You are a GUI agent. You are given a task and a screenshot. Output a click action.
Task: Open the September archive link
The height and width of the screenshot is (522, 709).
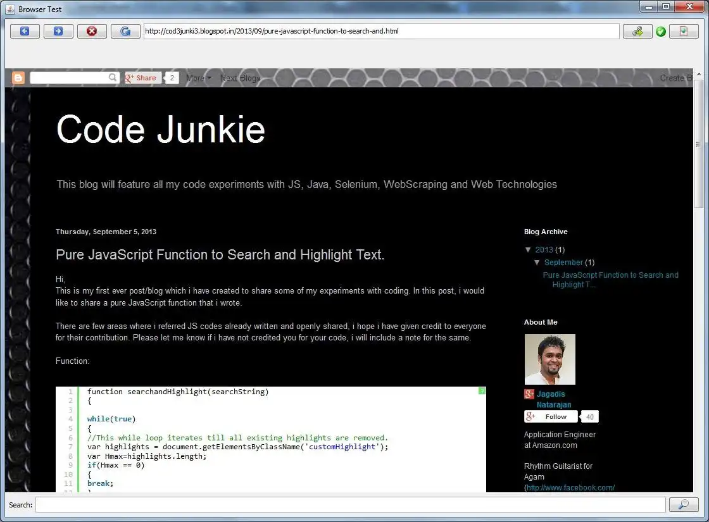point(563,263)
